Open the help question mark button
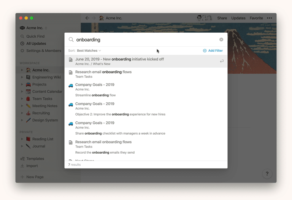 (267, 174)
